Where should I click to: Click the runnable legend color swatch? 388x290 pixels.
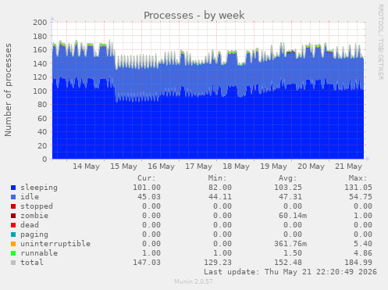click(x=13, y=253)
